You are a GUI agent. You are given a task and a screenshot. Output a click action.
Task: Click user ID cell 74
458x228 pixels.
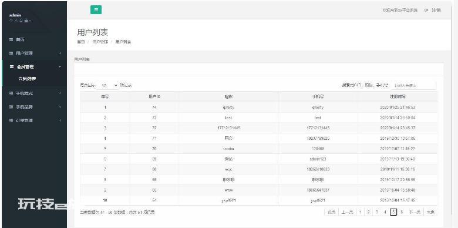click(154, 108)
